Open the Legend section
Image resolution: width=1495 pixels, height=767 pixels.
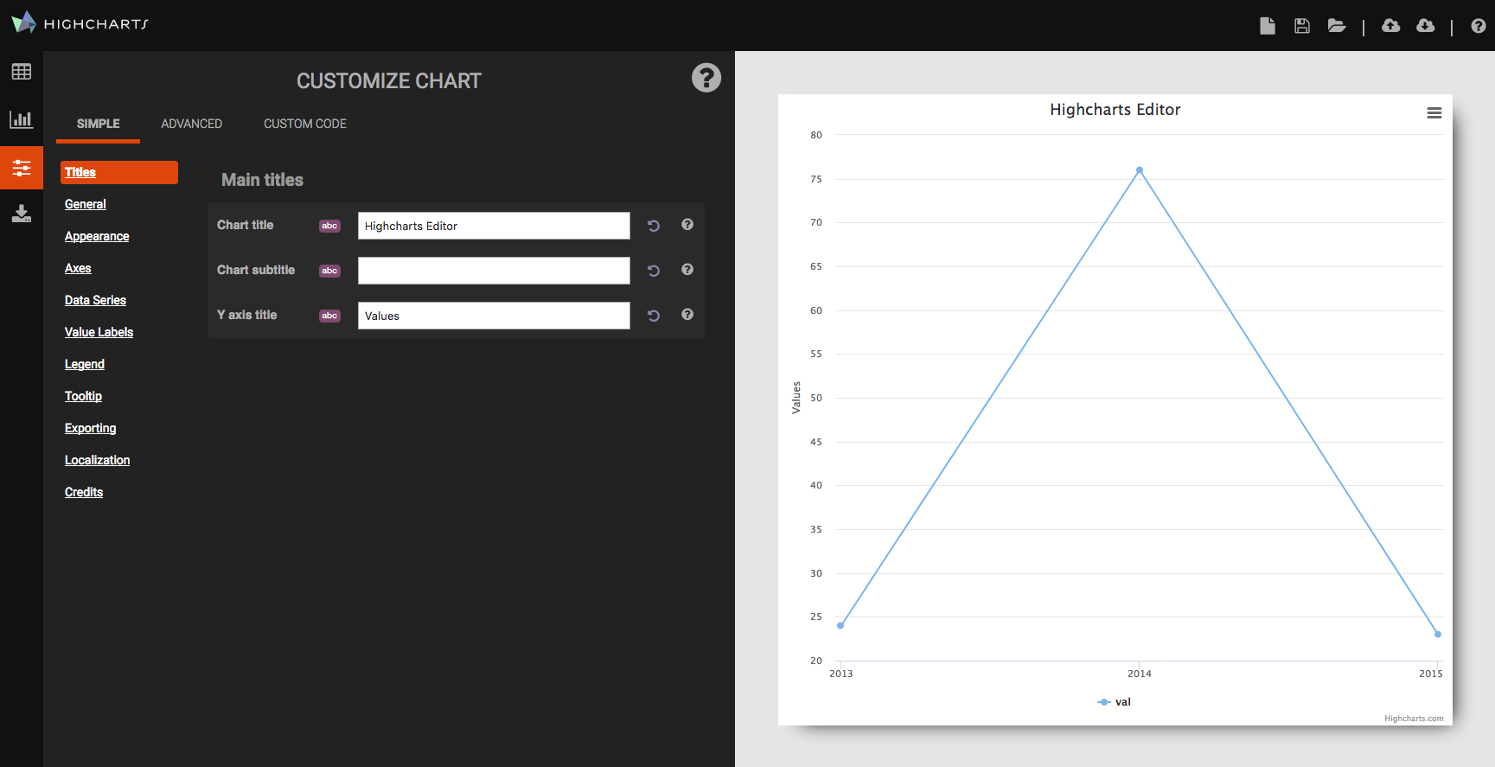(85, 364)
